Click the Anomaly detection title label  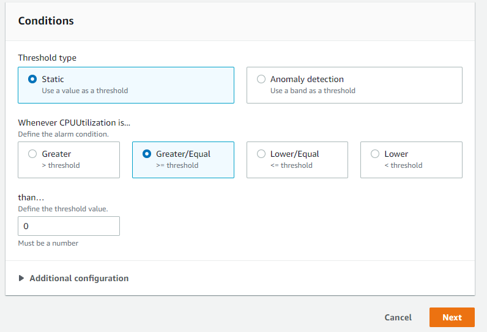(307, 79)
